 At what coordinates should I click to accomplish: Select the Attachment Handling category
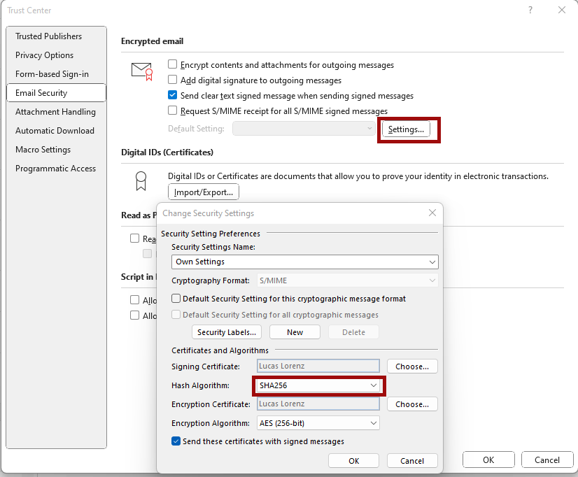tap(56, 112)
